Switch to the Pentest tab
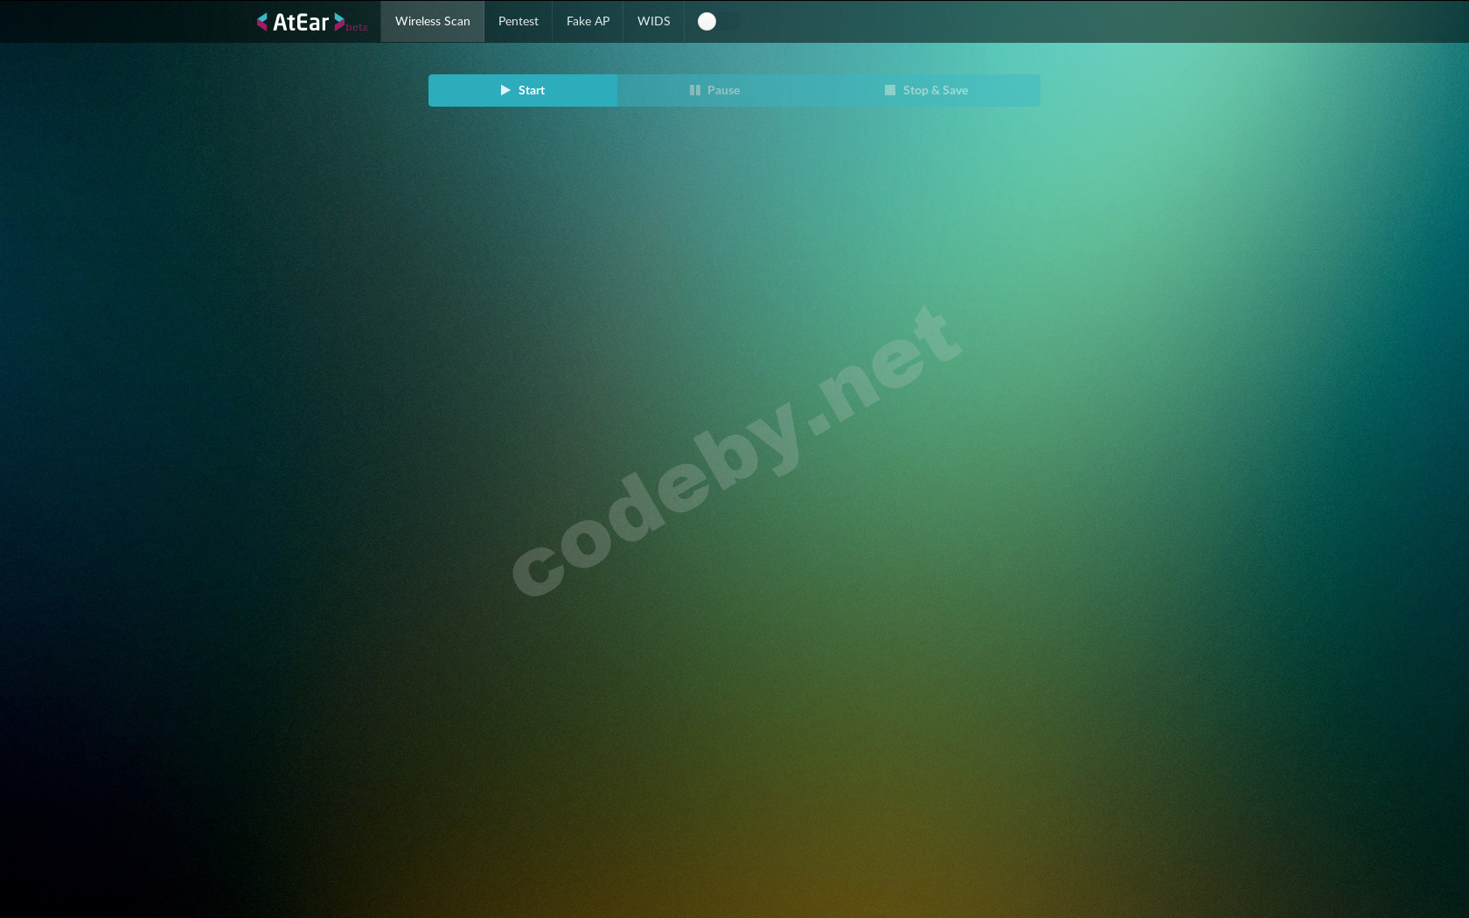The image size is (1469, 918). pos(518,21)
